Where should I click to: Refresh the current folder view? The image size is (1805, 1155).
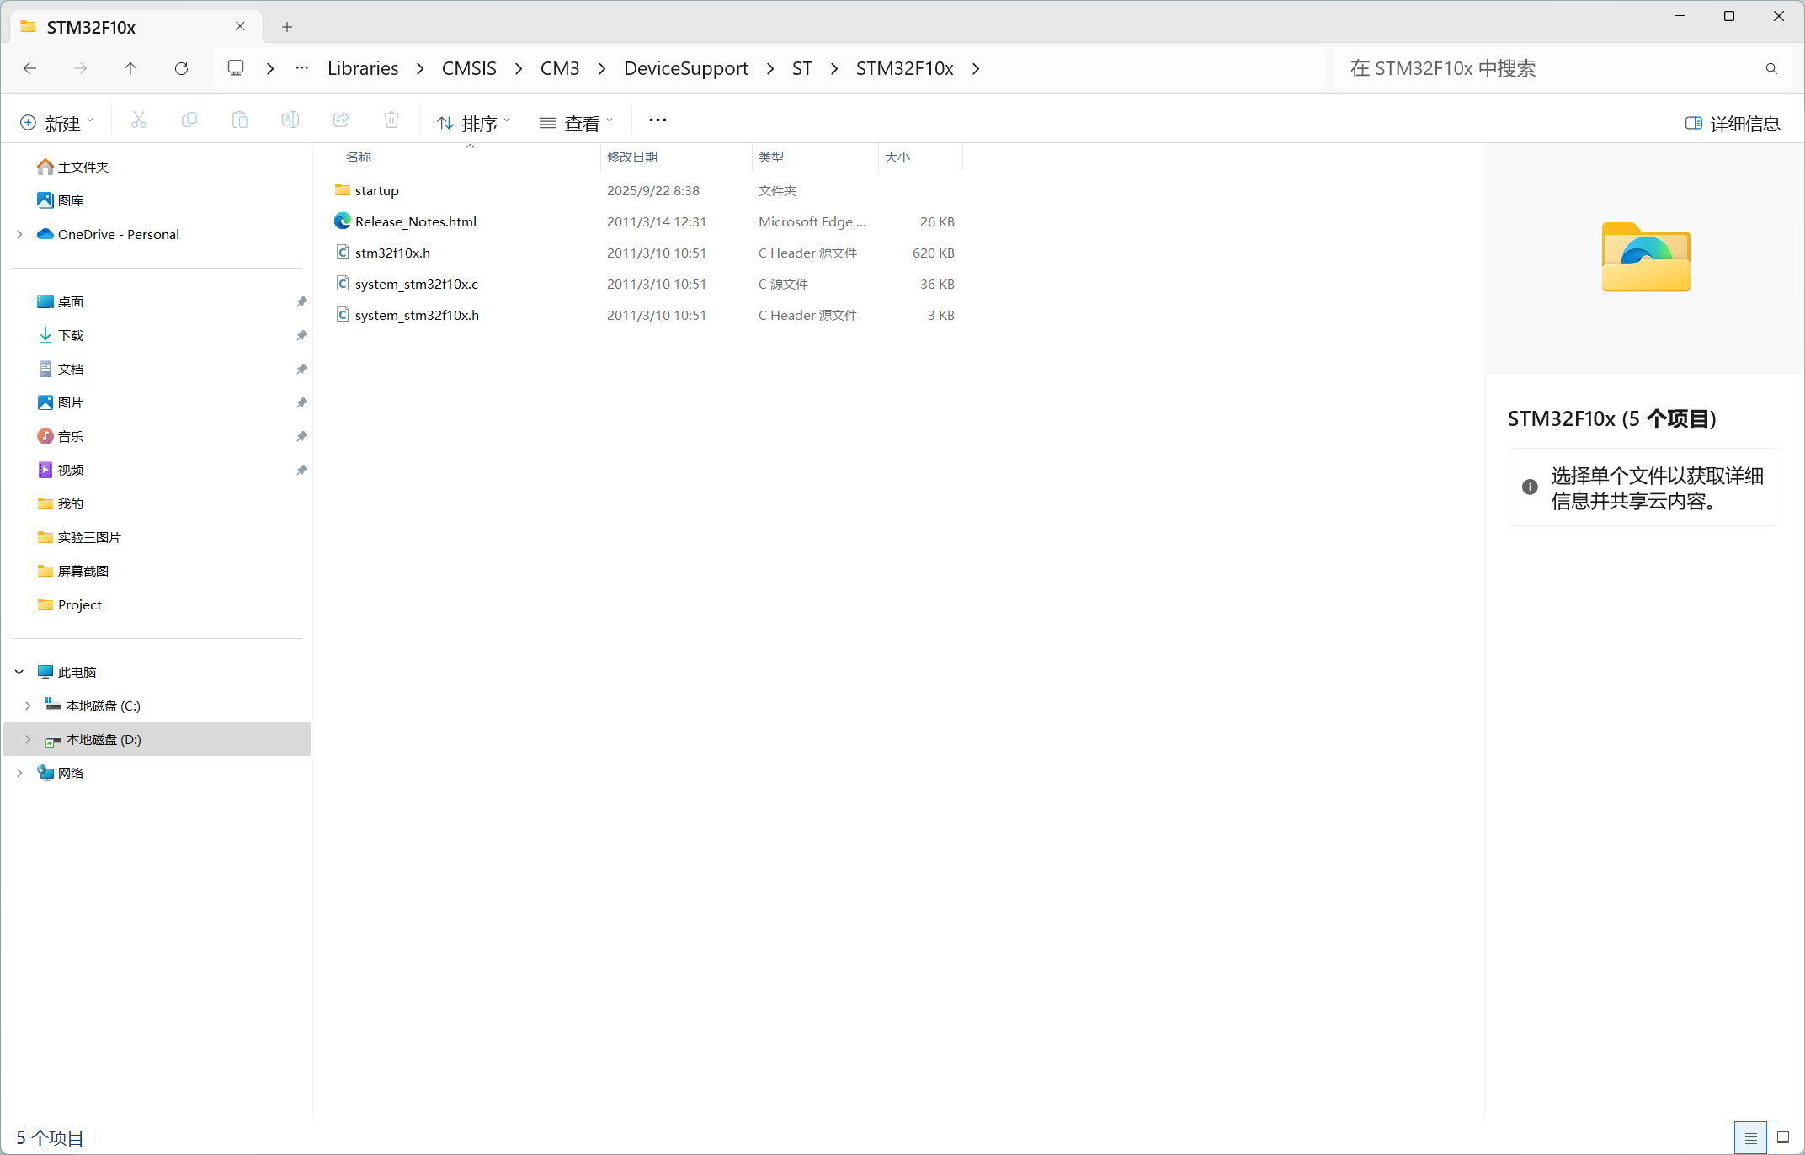click(x=181, y=69)
